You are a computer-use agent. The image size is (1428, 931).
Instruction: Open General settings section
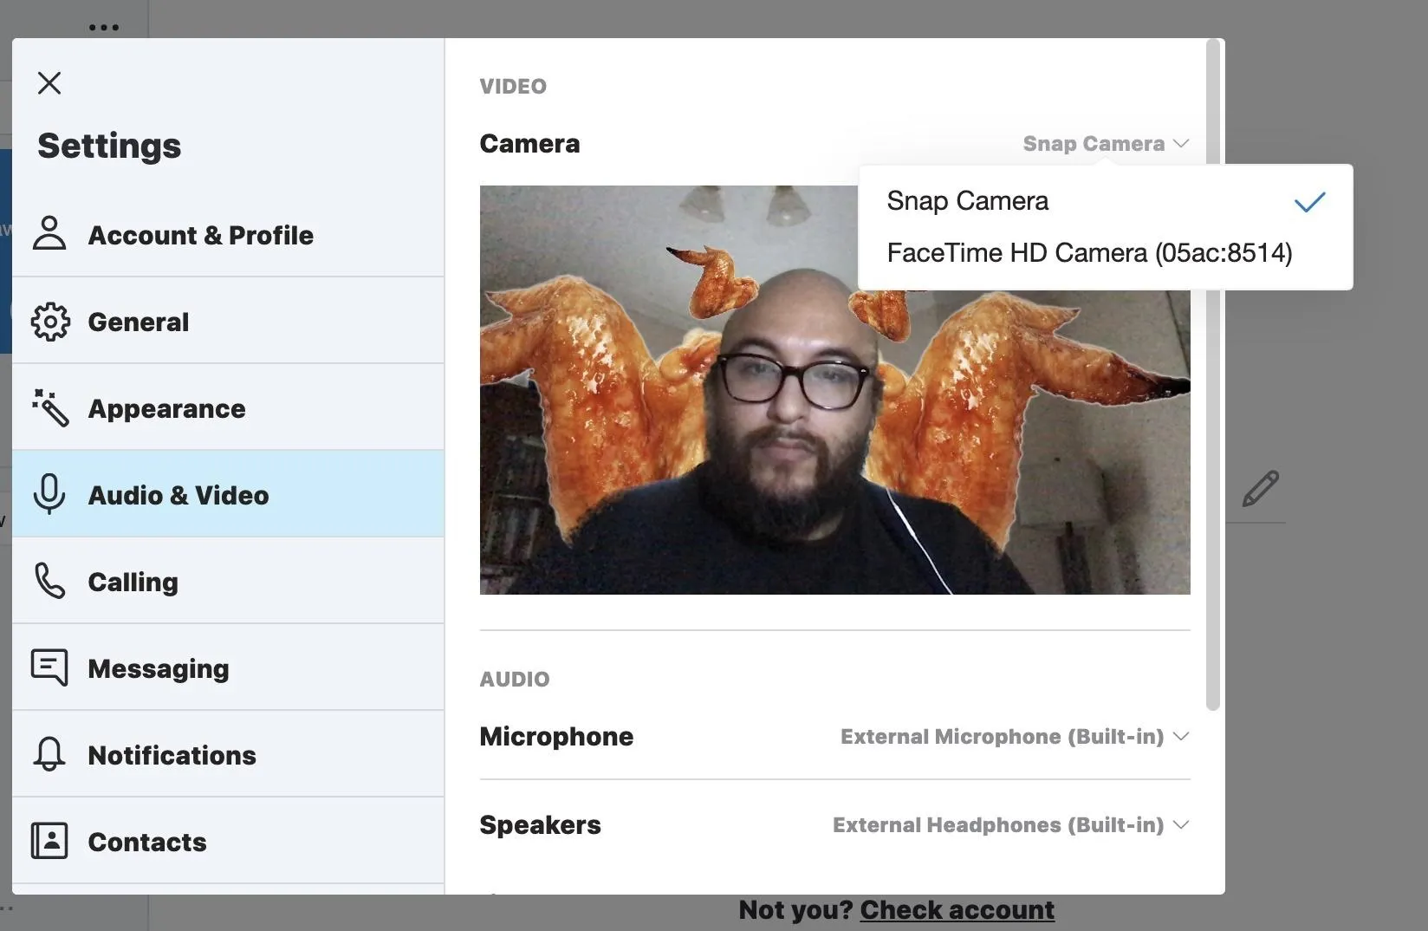coord(228,321)
